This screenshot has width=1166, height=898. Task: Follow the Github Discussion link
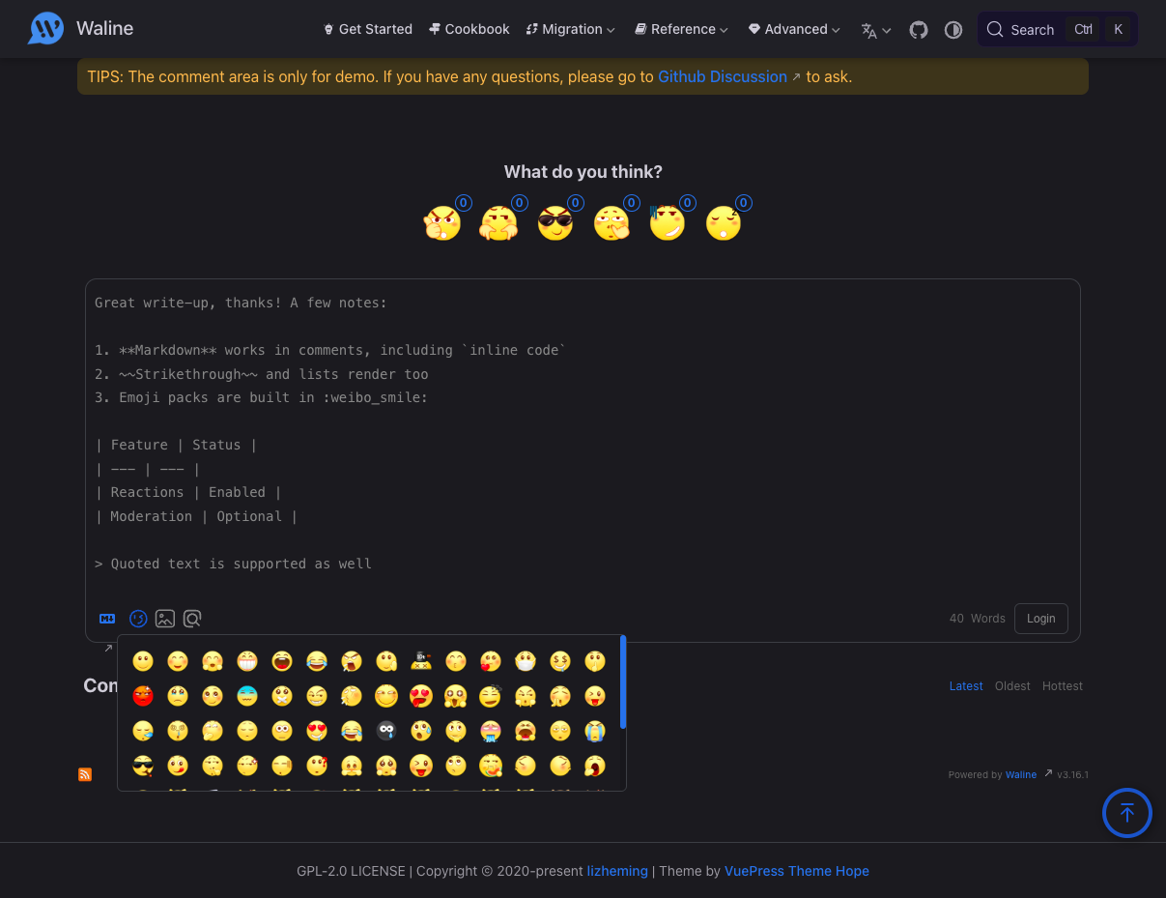(723, 76)
